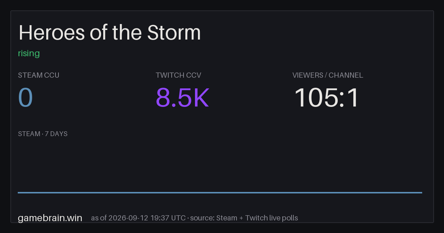Select the purple 8.5K Twitch value

(x=182, y=98)
